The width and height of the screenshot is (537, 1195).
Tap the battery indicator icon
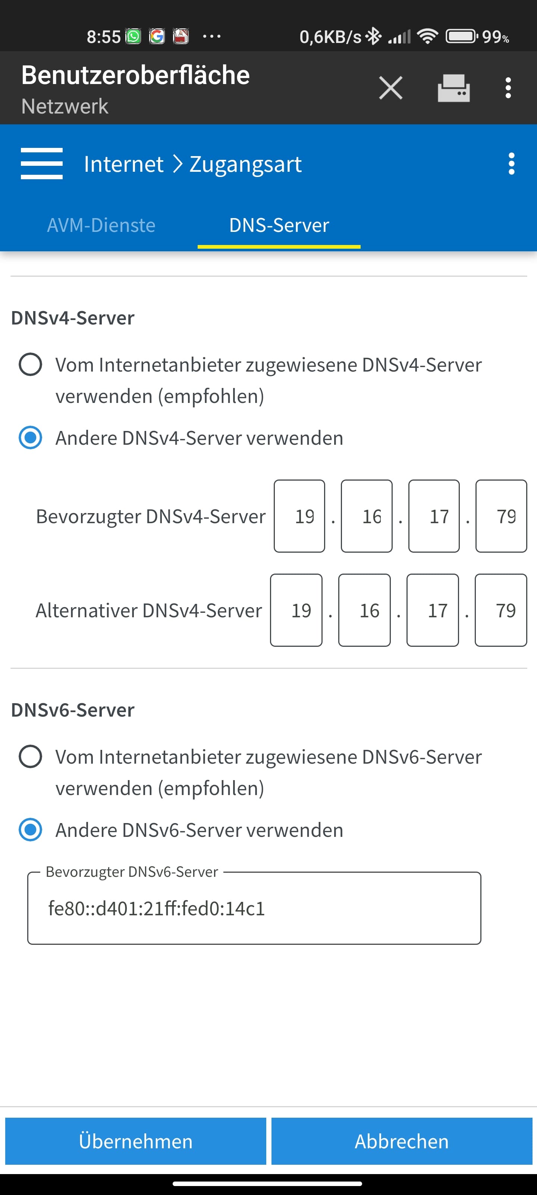tap(461, 36)
